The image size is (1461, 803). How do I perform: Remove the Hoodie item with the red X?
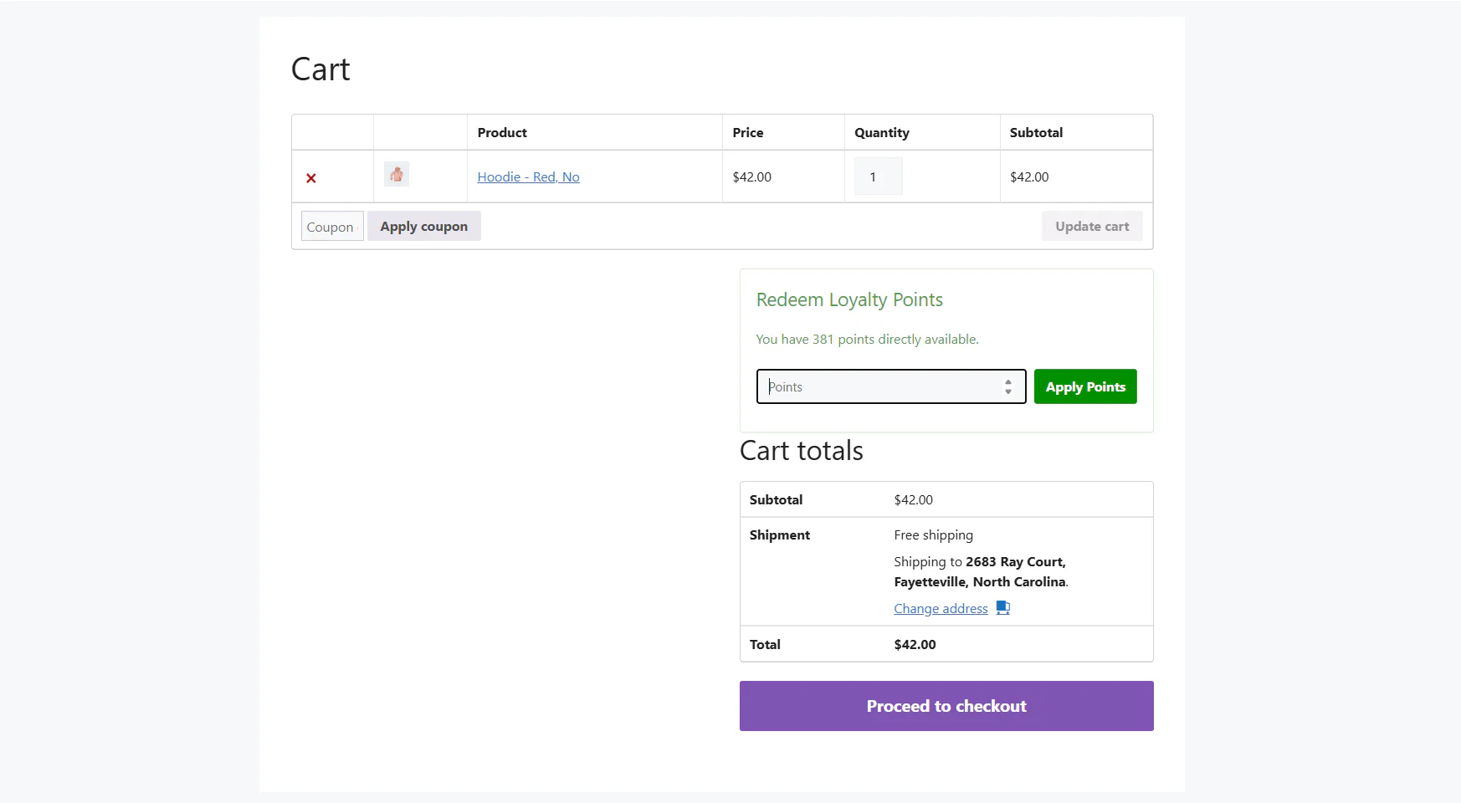tap(311, 178)
